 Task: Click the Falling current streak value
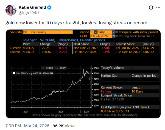tap(106, 91)
